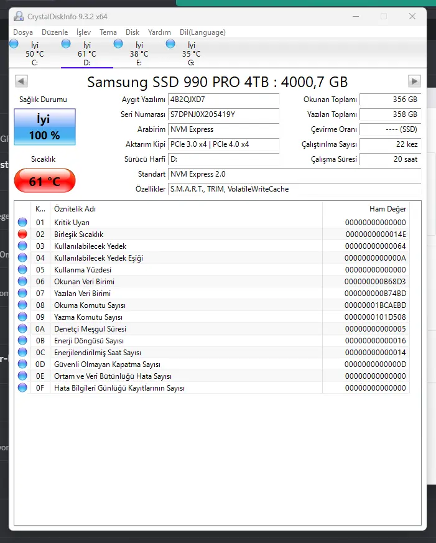Close the CrystalDiskInfo window
The width and height of the screenshot is (436, 543).
pyautogui.click(x=412, y=16)
